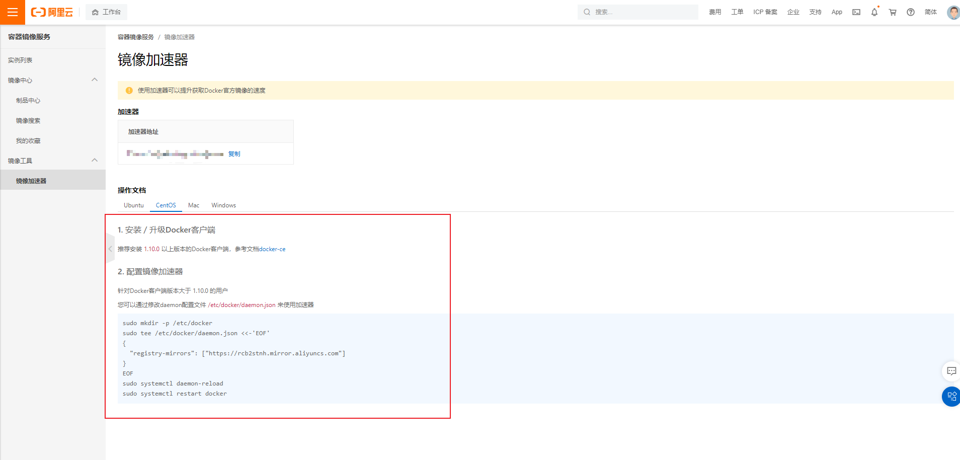Go to 实例列表 in sidebar

point(20,60)
